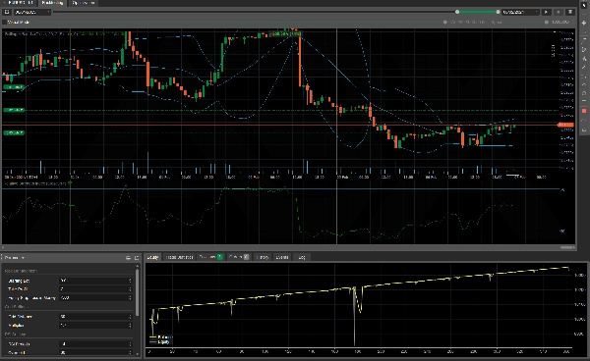590x361 pixels.
Task: Pop out the Parameters panel with detach icon
Action: [x=137, y=258]
